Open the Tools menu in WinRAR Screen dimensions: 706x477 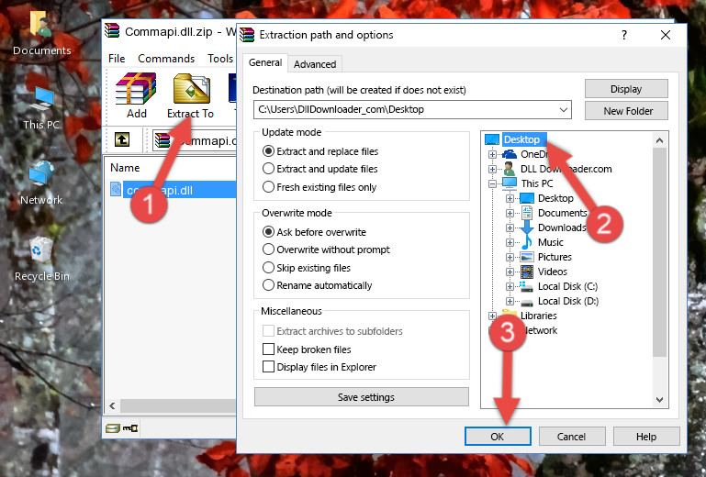(x=220, y=59)
